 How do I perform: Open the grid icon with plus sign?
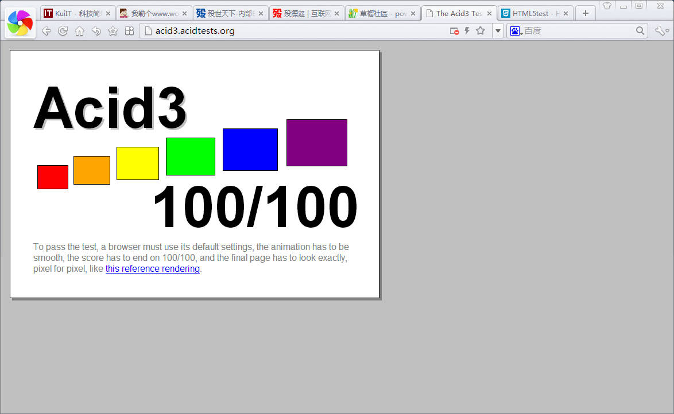pos(129,31)
